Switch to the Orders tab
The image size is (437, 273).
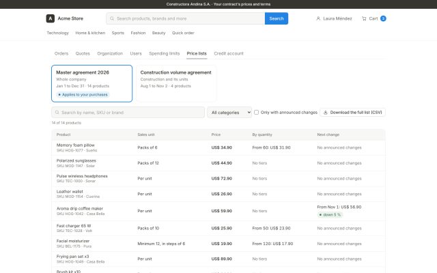point(61,53)
